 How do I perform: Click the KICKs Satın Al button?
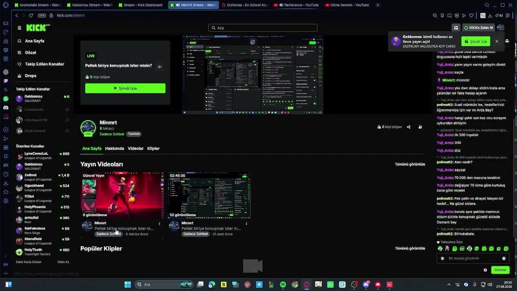coord(479,28)
